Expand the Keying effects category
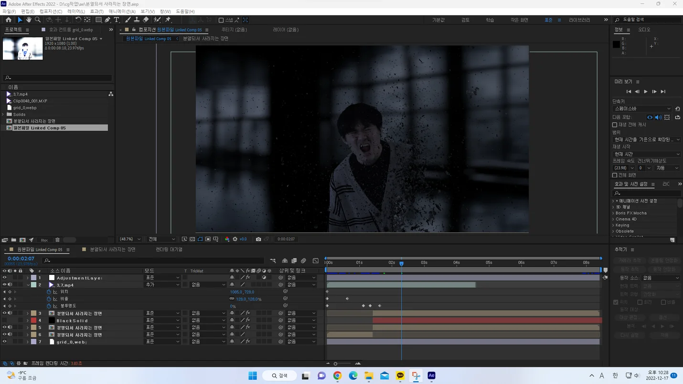This screenshot has height=384, width=683. [613, 225]
